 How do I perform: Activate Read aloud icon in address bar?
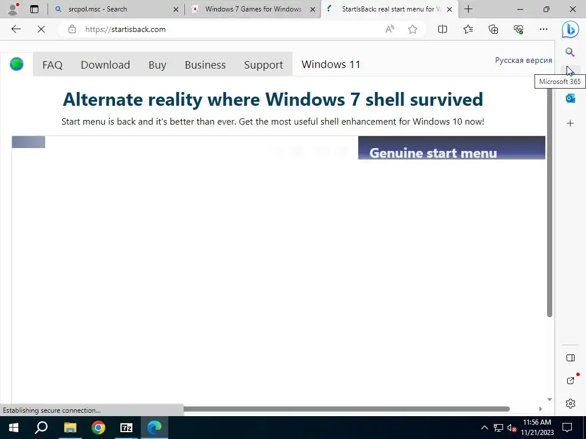[x=390, y=29]
